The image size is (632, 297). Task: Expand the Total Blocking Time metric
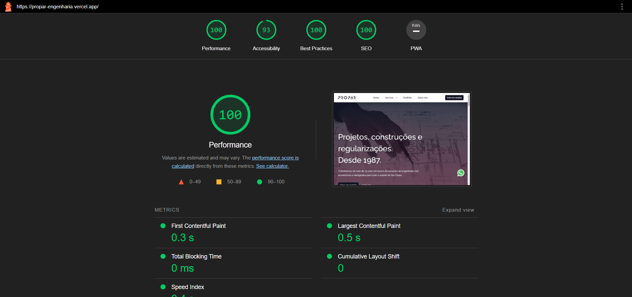(196, 256)
